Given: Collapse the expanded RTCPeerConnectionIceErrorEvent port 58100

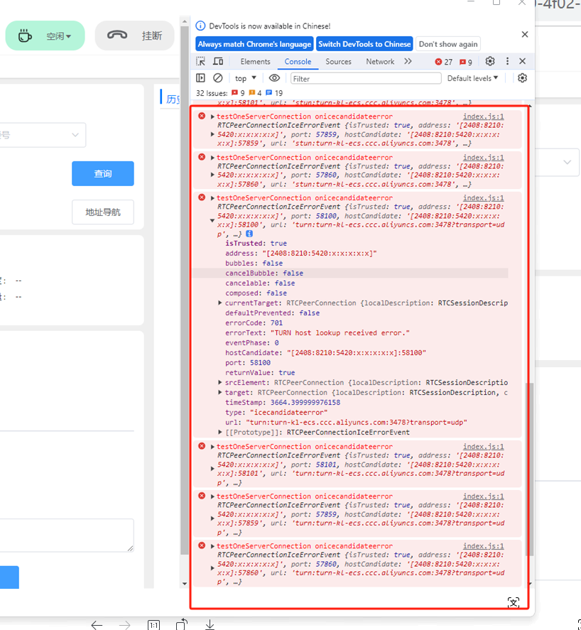Looking at the screenshot, I should click(x=212, y=220).
